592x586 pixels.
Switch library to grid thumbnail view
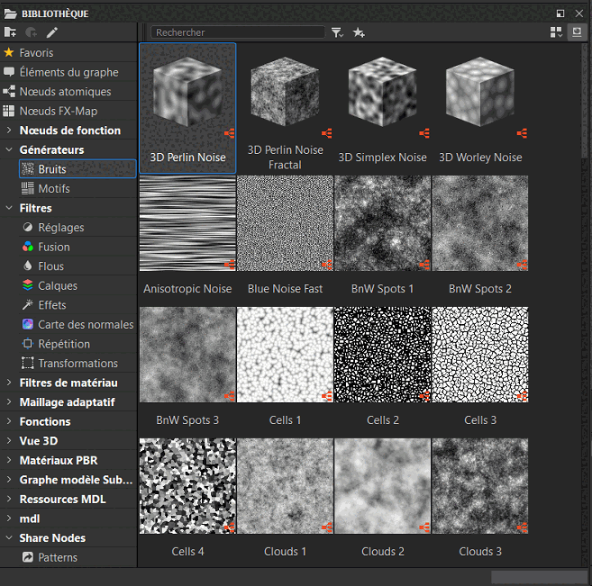tap(556, 32)
